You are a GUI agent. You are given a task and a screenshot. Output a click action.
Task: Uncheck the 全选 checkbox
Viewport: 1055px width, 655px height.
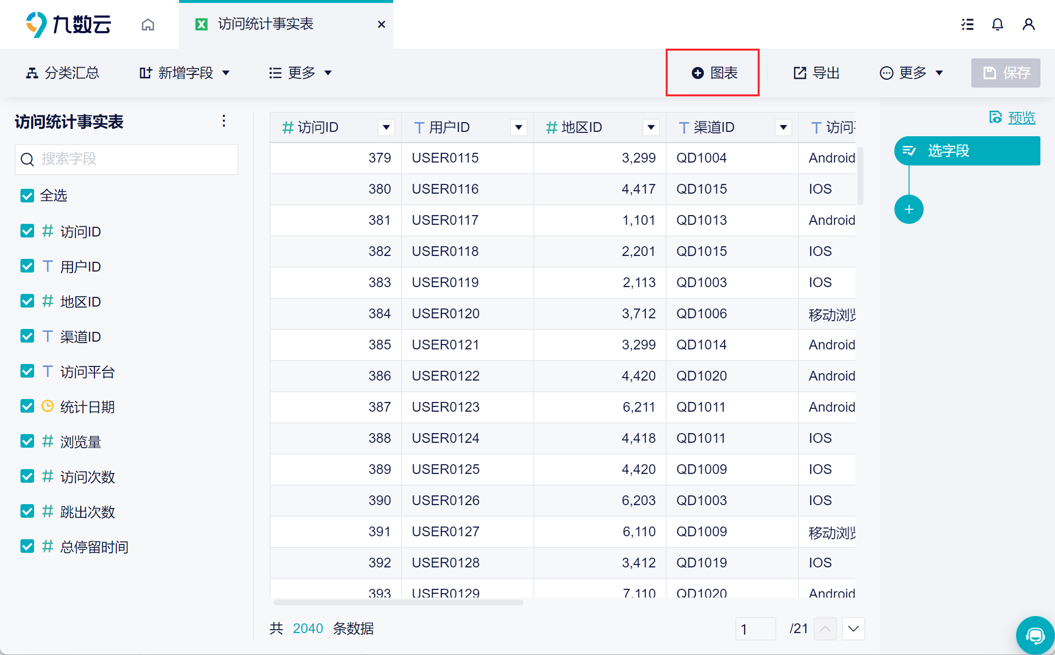pyautogui.click(x=27, y=196)
